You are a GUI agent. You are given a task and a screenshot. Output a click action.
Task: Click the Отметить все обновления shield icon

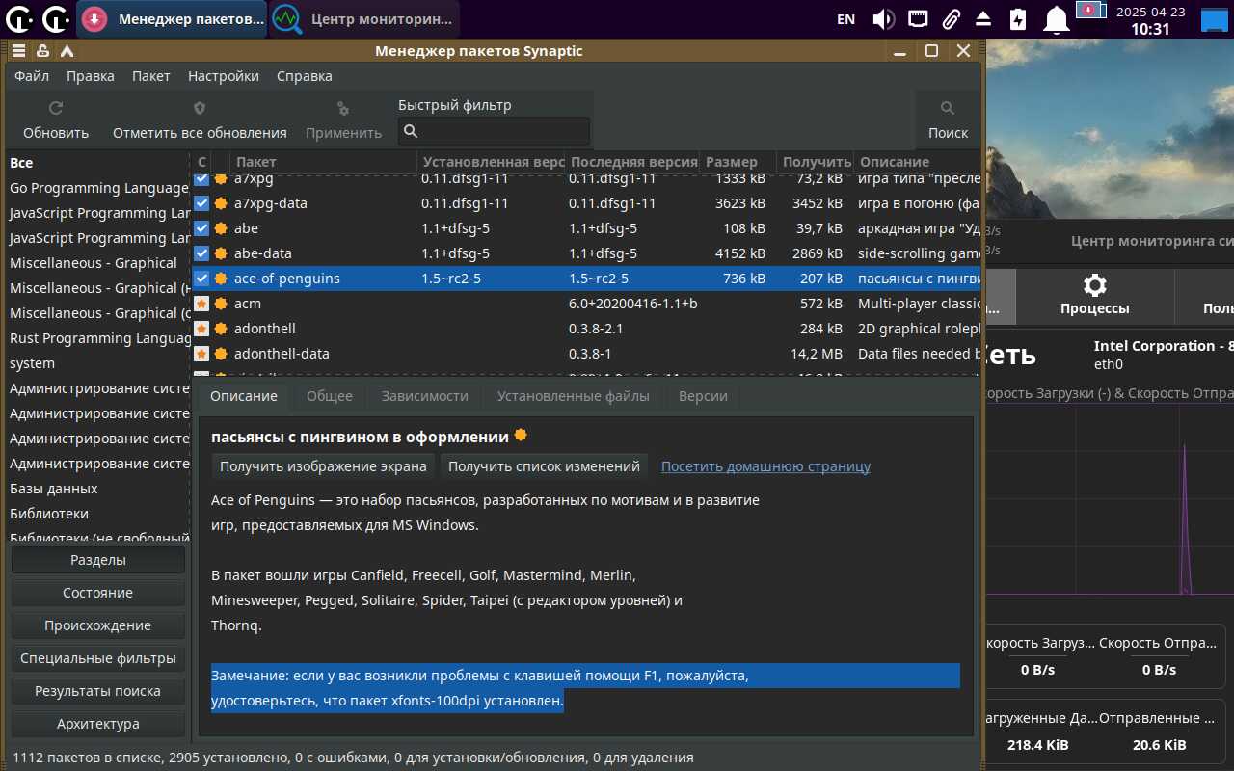coord(200,109)
